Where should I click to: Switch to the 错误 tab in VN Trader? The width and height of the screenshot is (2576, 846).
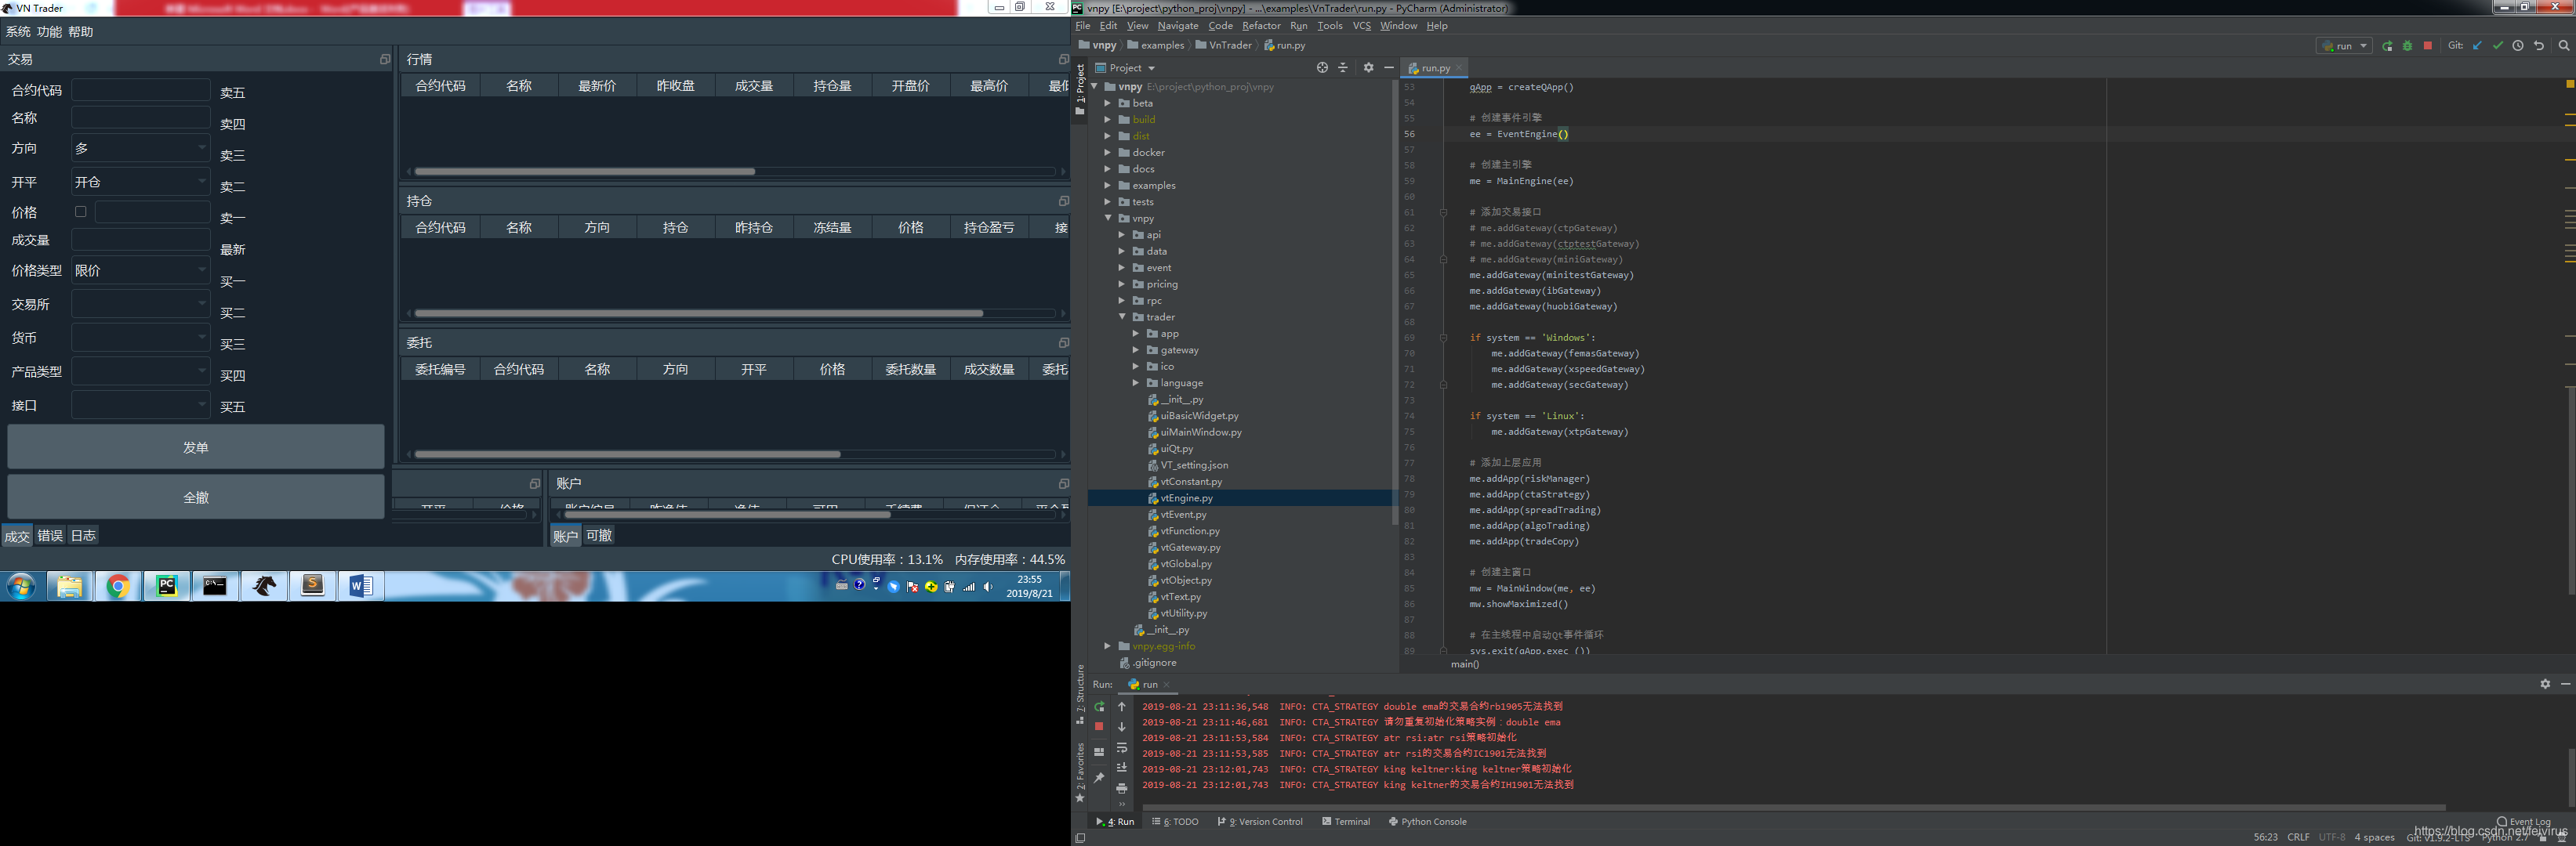pos(50,537)
